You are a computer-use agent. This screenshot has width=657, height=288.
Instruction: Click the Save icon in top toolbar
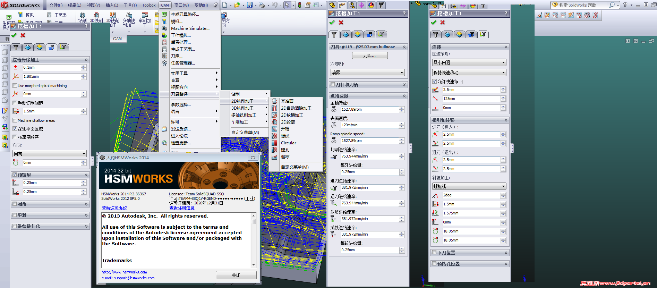tap(250, 5)
